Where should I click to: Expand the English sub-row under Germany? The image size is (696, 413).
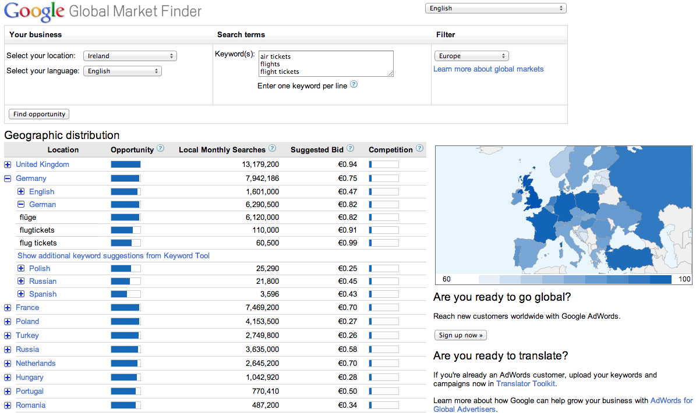[21, 192]
